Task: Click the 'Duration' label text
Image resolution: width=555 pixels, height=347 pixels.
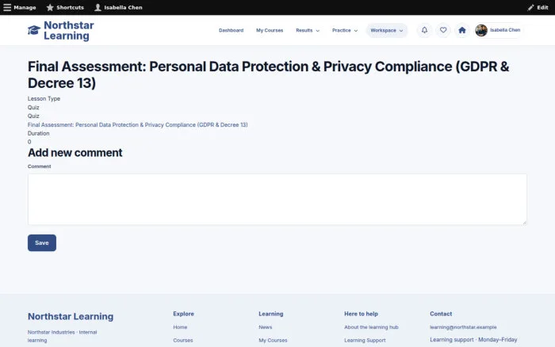Action: point(39,133)
